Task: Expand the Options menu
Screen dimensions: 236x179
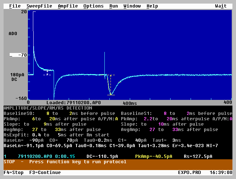Action: (93, 6)
